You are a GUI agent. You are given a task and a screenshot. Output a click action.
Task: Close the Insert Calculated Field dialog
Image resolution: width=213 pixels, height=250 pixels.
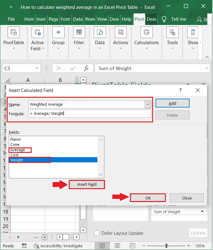tap(198, 90)
